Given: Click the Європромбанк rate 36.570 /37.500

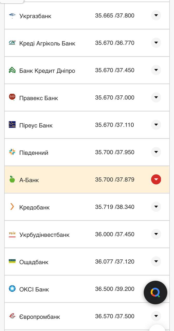Looking at the screenshot, I should pyautogui.click(x=115, y=316).
